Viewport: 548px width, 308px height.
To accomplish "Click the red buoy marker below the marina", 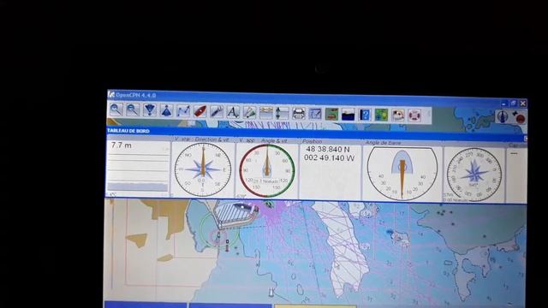I will [227, 246].
